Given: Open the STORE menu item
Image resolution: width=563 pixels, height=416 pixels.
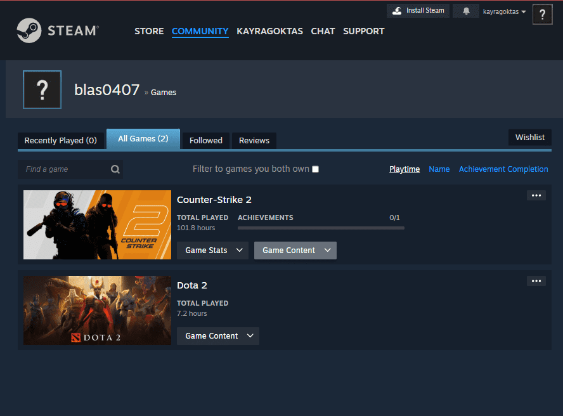Looking at the screenshot, I should pyautogui.click(x=149, y=31).
